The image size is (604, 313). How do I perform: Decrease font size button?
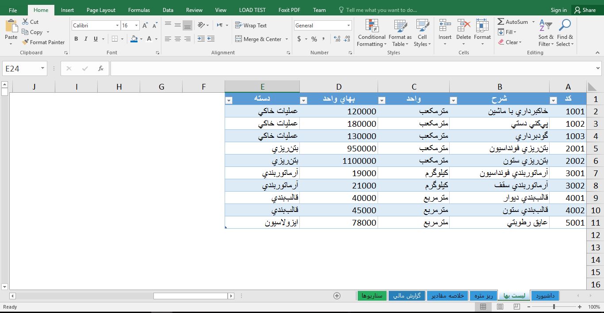(x=155, y=26)
